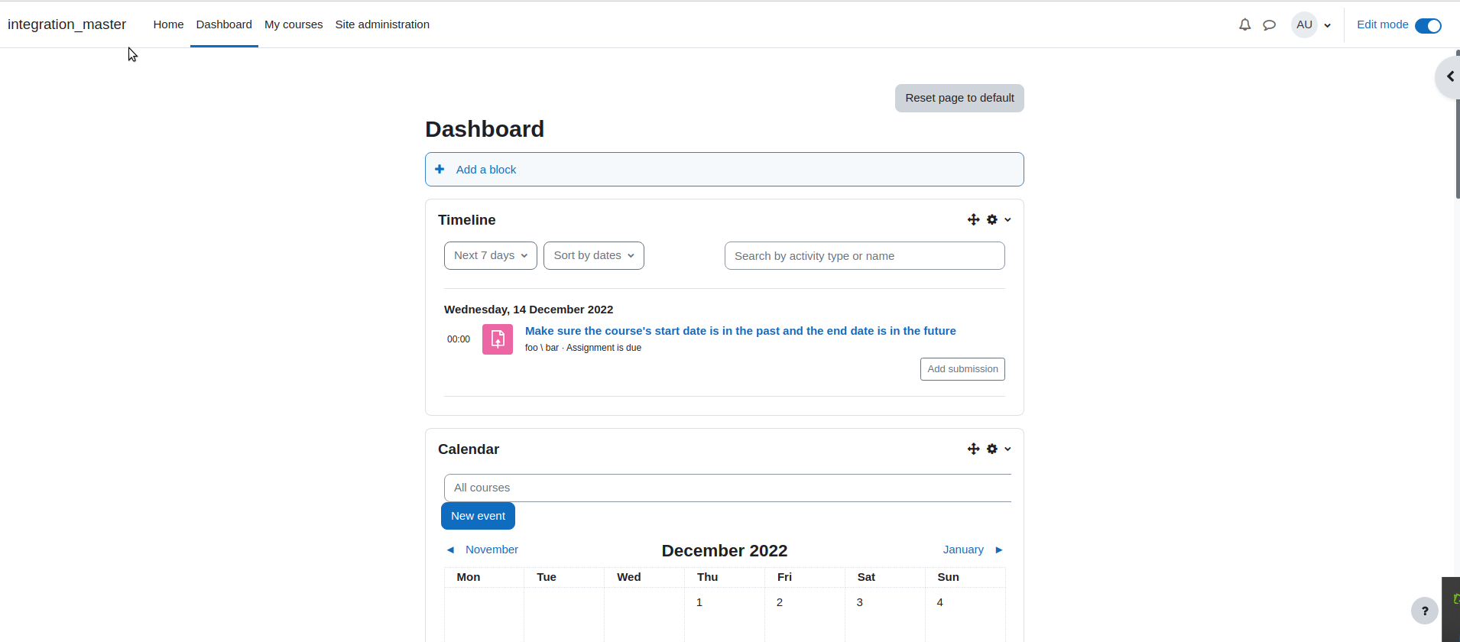Click the December 2022 calendar heading
1460x642 pixels.
[x=725, y=550]
